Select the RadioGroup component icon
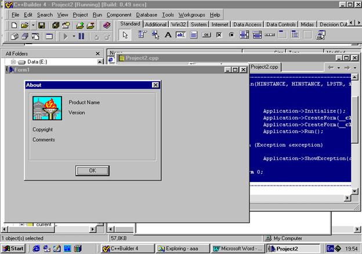This screenshot has width=362, height=254. click(295, 35)
